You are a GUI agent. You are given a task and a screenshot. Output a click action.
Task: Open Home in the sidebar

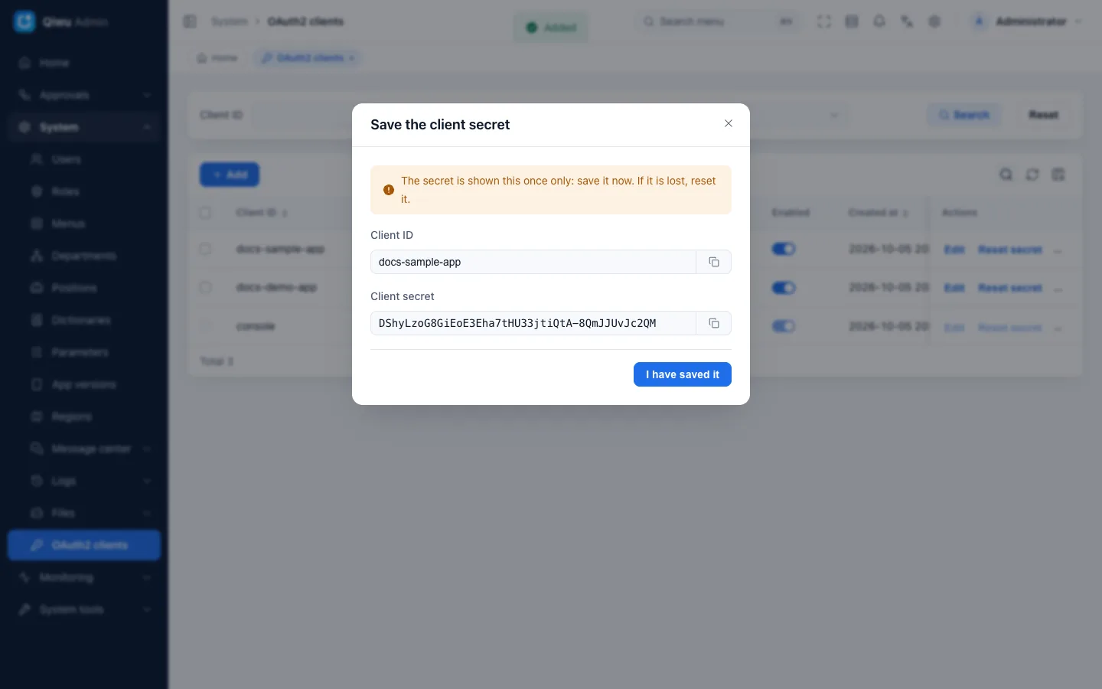pyautogui.click(x=84, y=63)
